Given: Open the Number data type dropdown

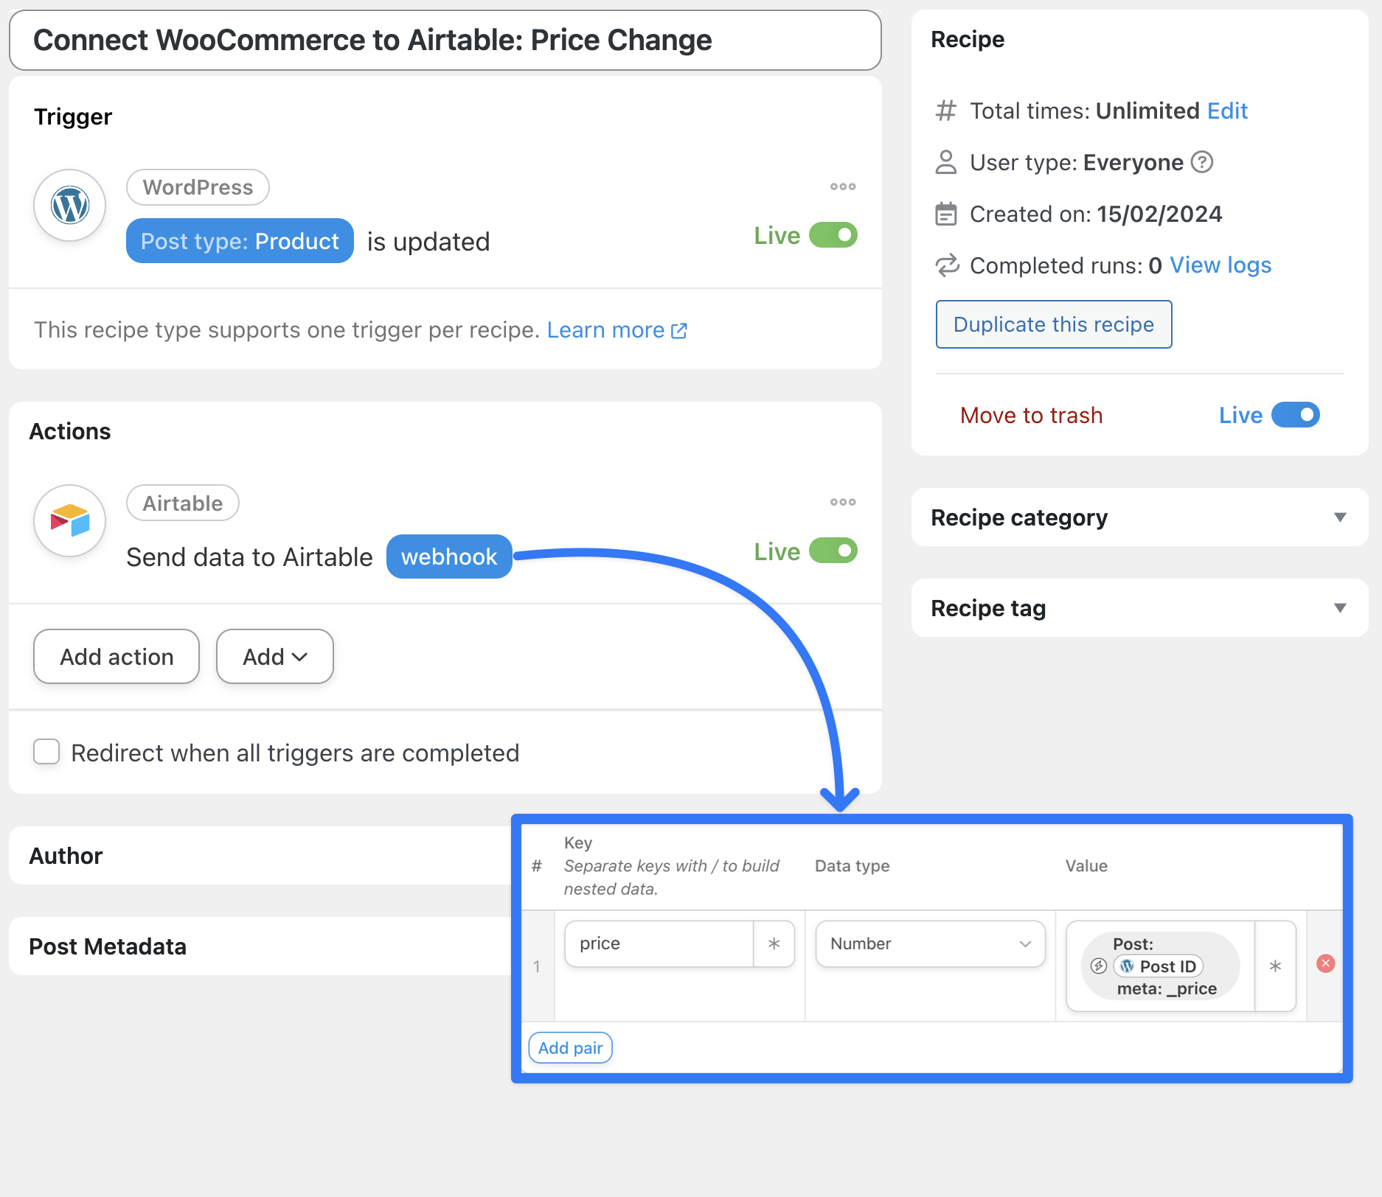Looking at the screenshot, I should 930,943.
